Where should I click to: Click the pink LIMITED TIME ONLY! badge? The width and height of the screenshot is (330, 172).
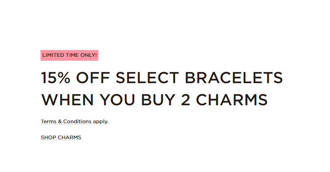[x=69, y=55]
